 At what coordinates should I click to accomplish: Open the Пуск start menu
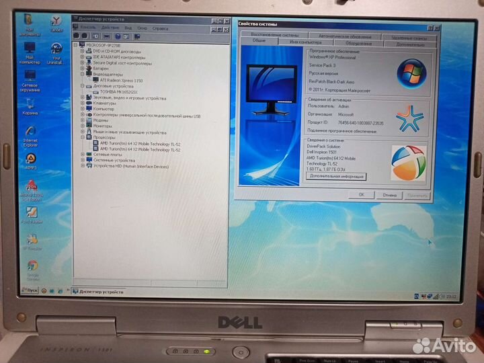tap(30, 290)
